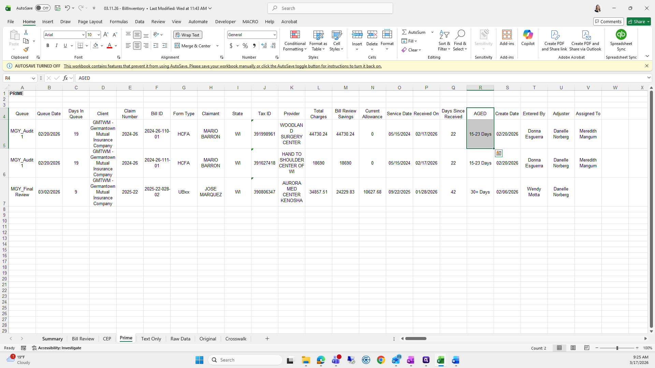This screenshot has width=655, height=368.
Task: Expand the font name dropdown
Action: tap(83, 35)
